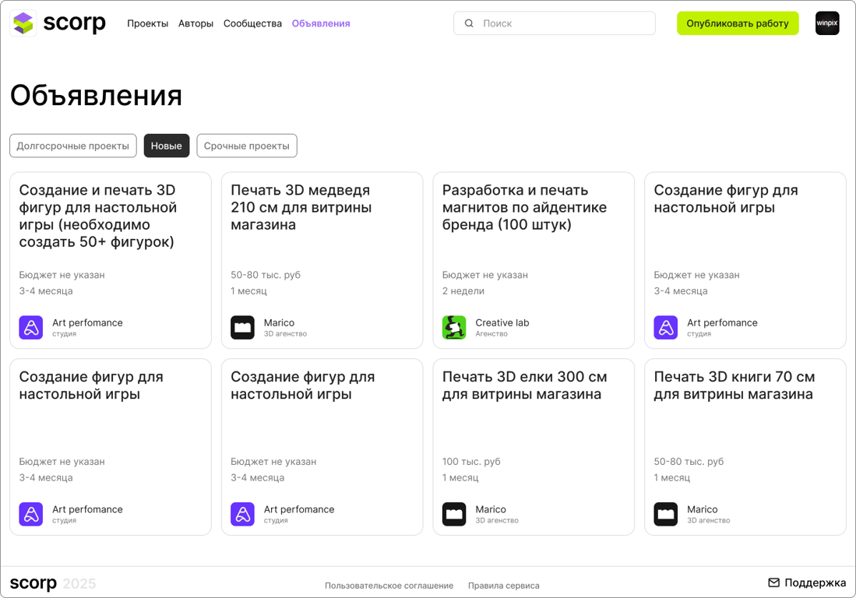
Task: Click Marico name in 3D медведя card
Action: tap(279, 322)
